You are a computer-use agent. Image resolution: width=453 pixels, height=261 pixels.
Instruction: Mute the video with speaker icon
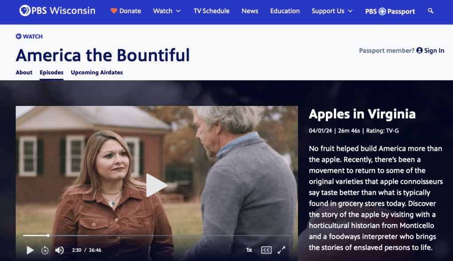point(59,250)
